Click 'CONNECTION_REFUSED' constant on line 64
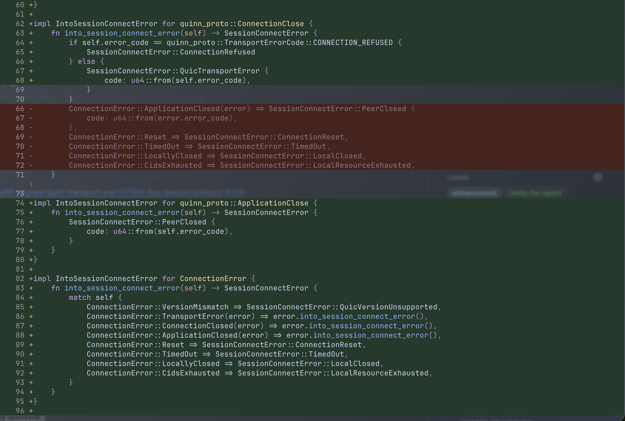The width and height of the screenshot is (625, 421). coord(353,42)
